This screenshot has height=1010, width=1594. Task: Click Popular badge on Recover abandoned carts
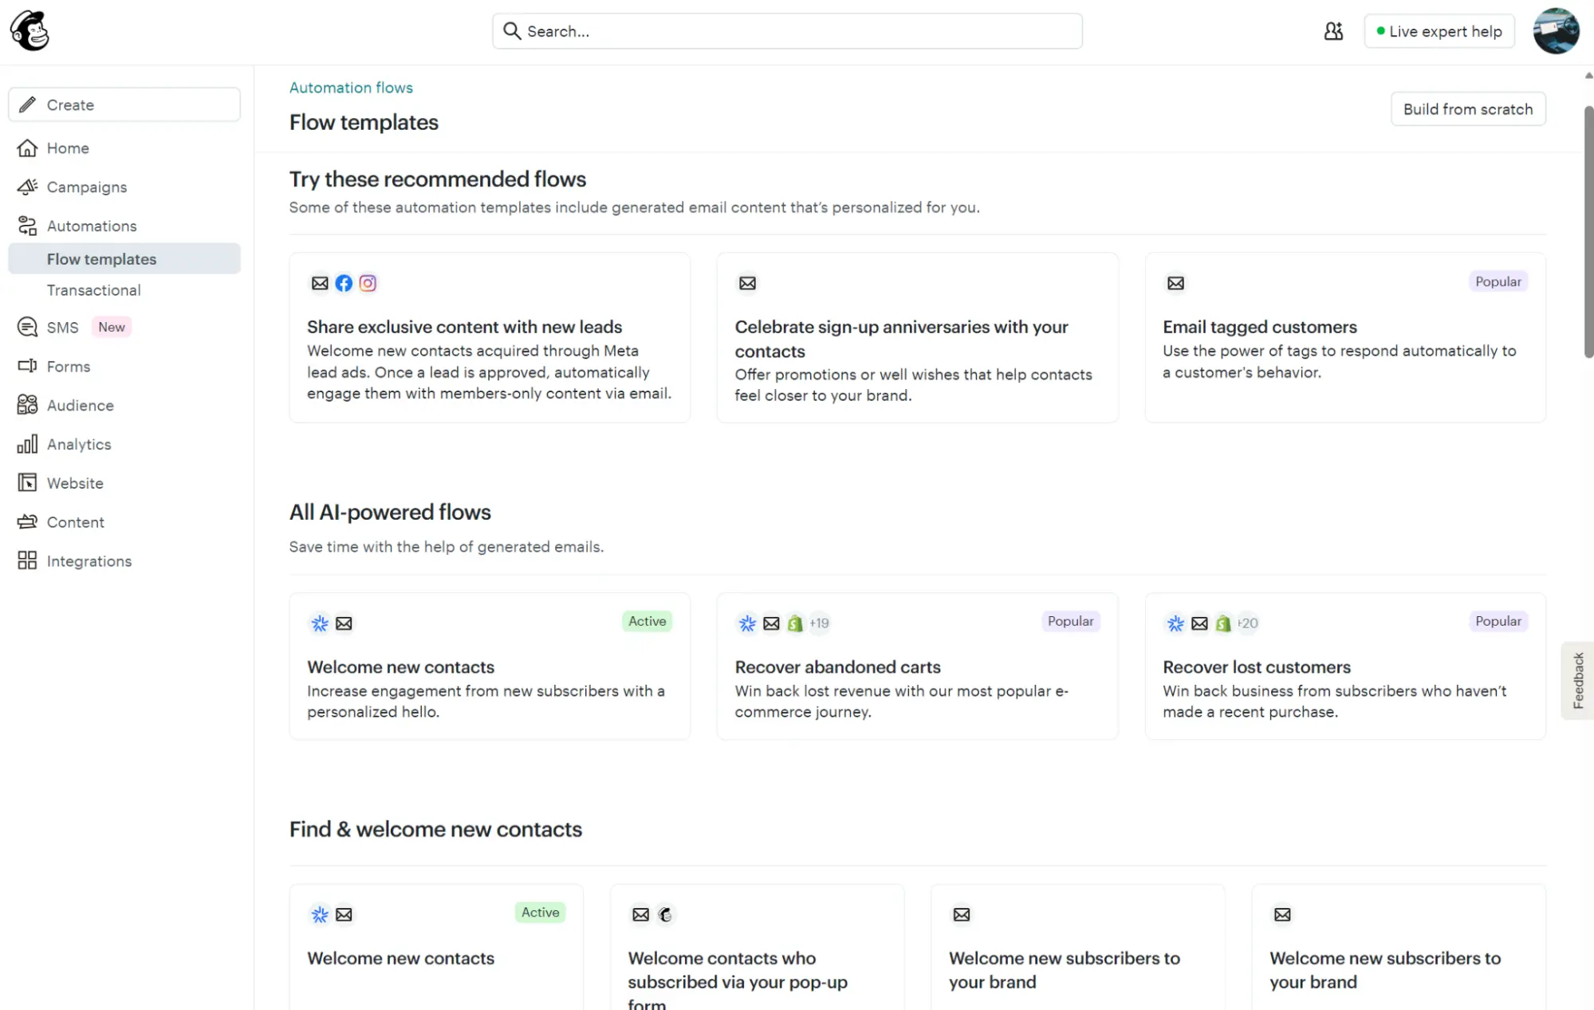tap(1070, 621)
